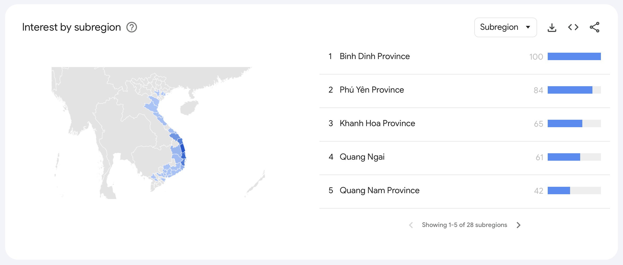Click the Interest by subregion title

[71, 27]
